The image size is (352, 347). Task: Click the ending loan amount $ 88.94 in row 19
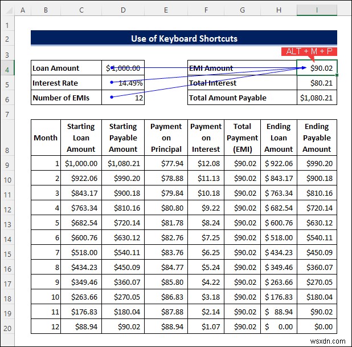279,312
